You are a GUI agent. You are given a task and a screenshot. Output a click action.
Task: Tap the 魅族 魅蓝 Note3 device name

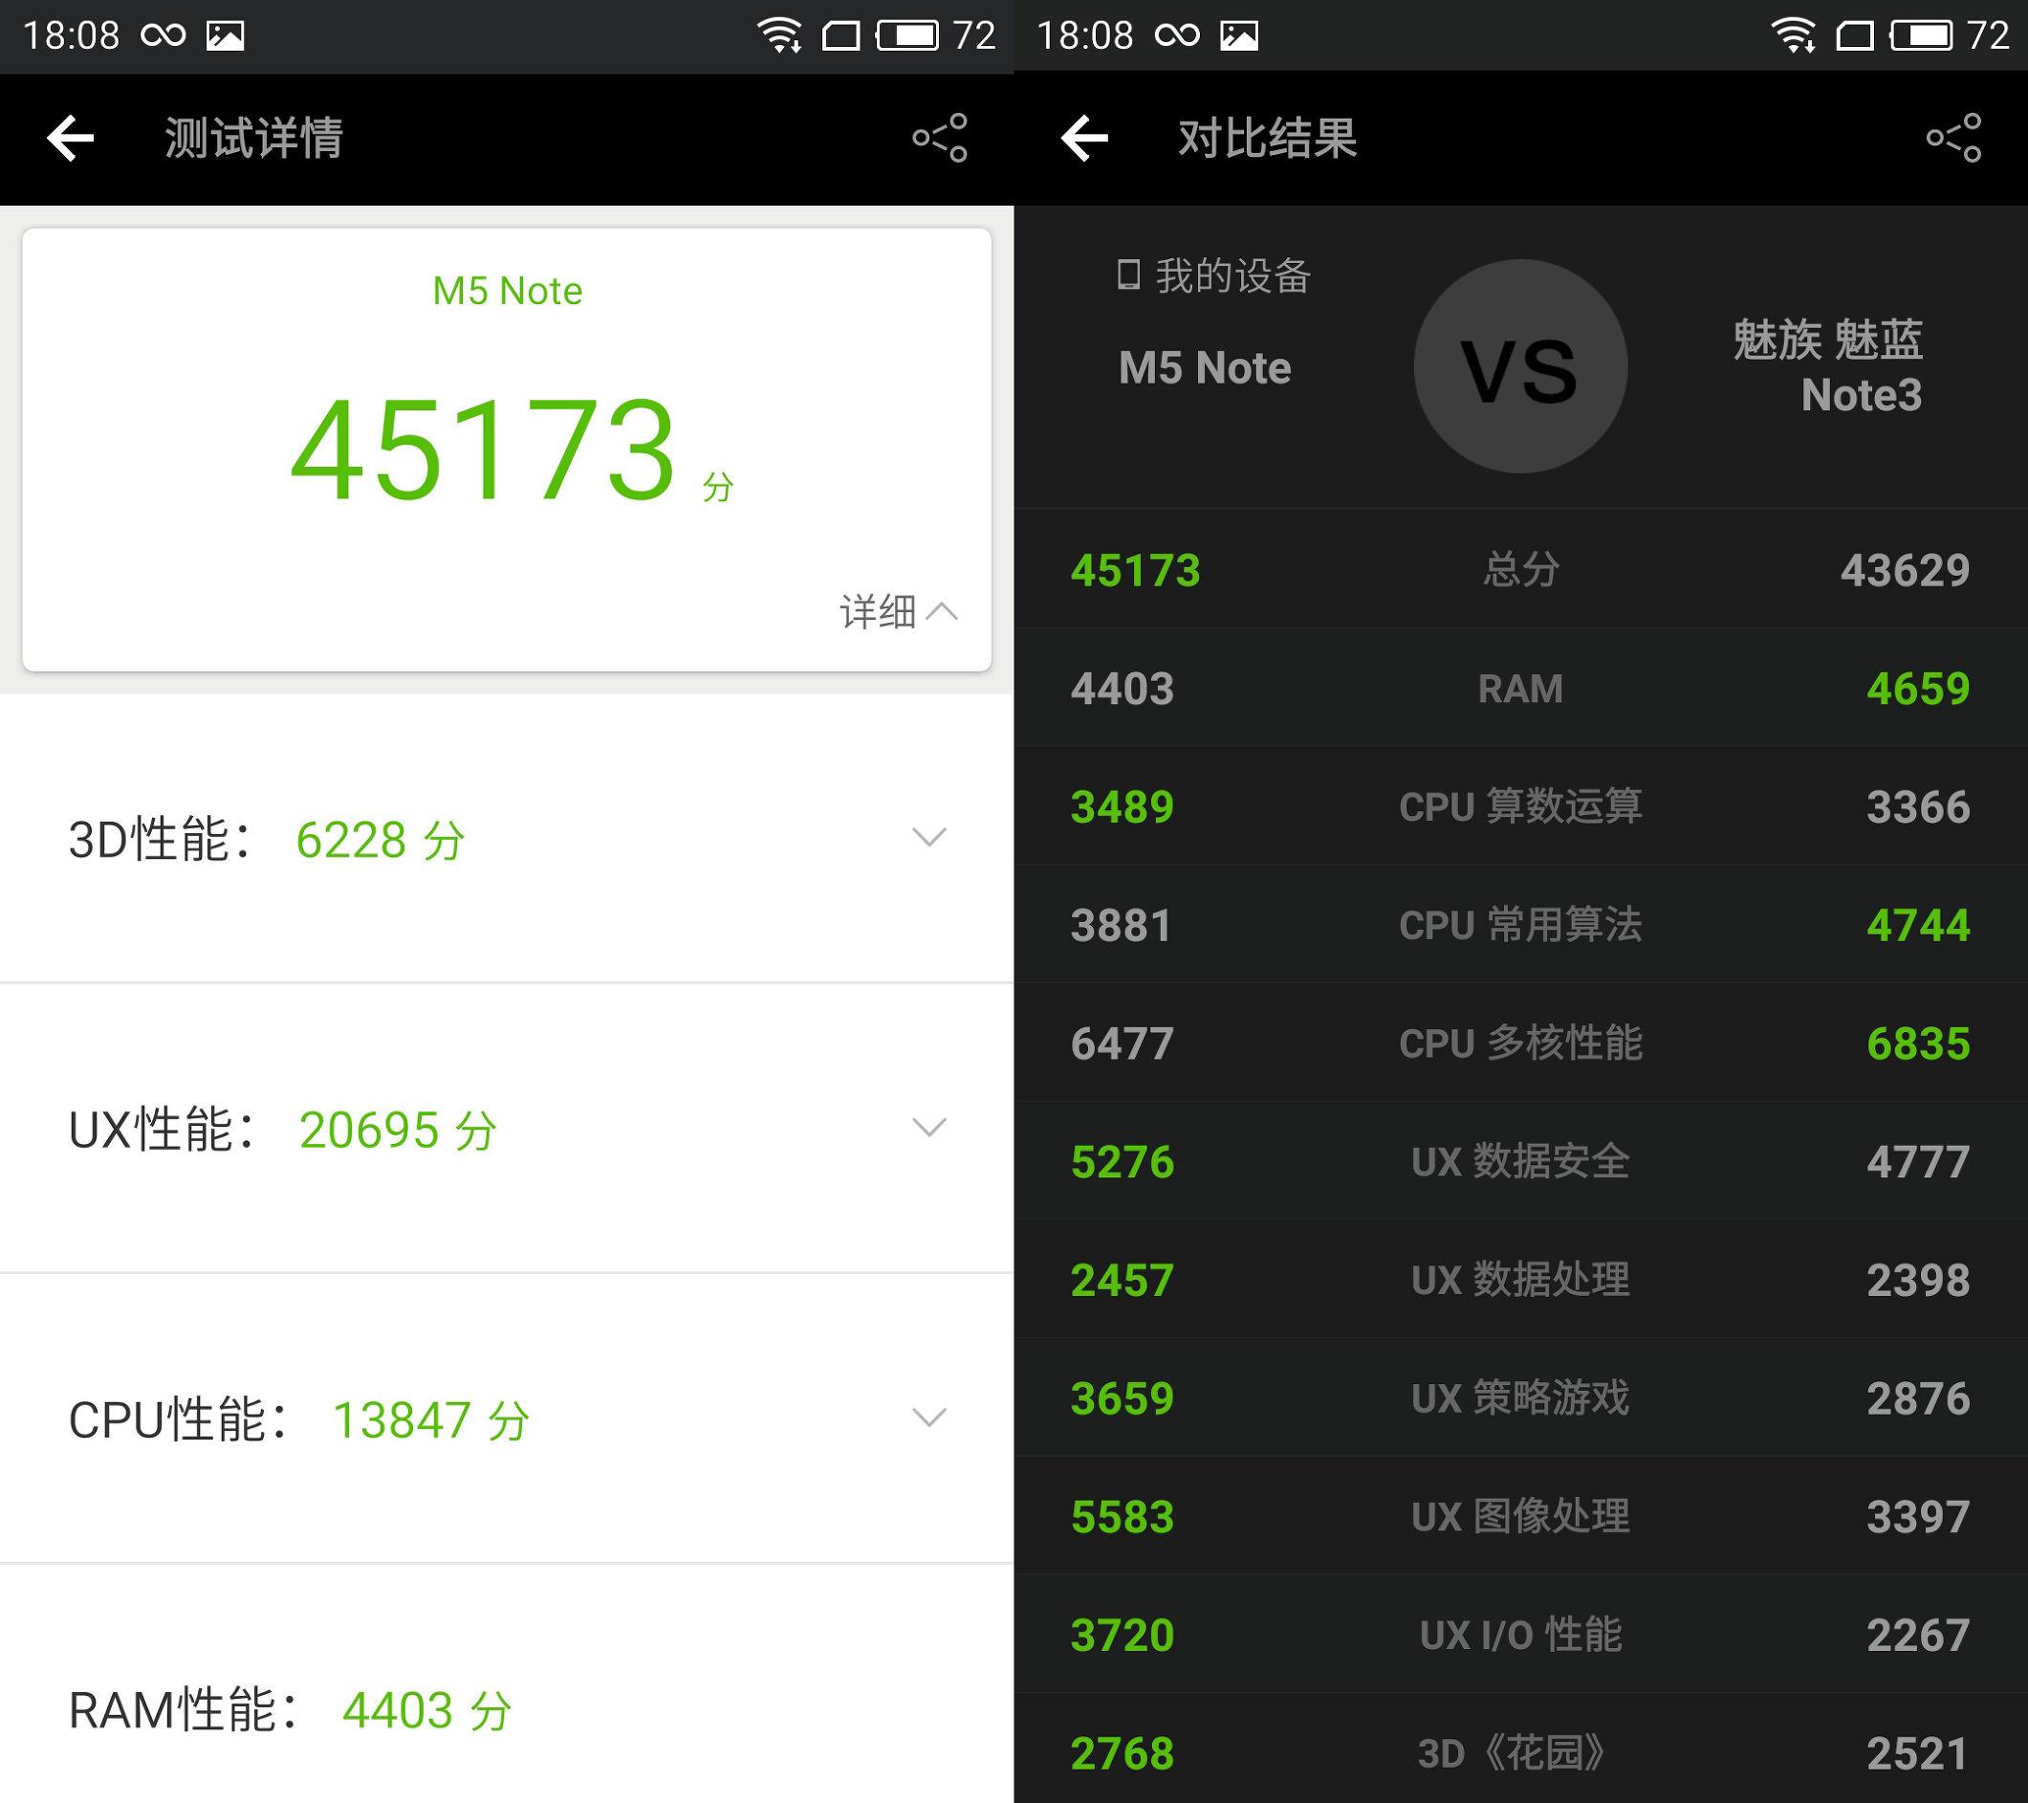(1827, 367)
